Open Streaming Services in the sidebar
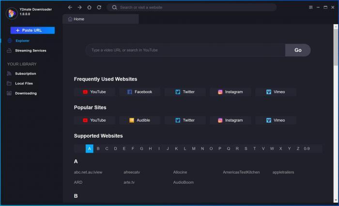Image resolution: width=339 pixels, height=206 pixels. tap(31, 50)
